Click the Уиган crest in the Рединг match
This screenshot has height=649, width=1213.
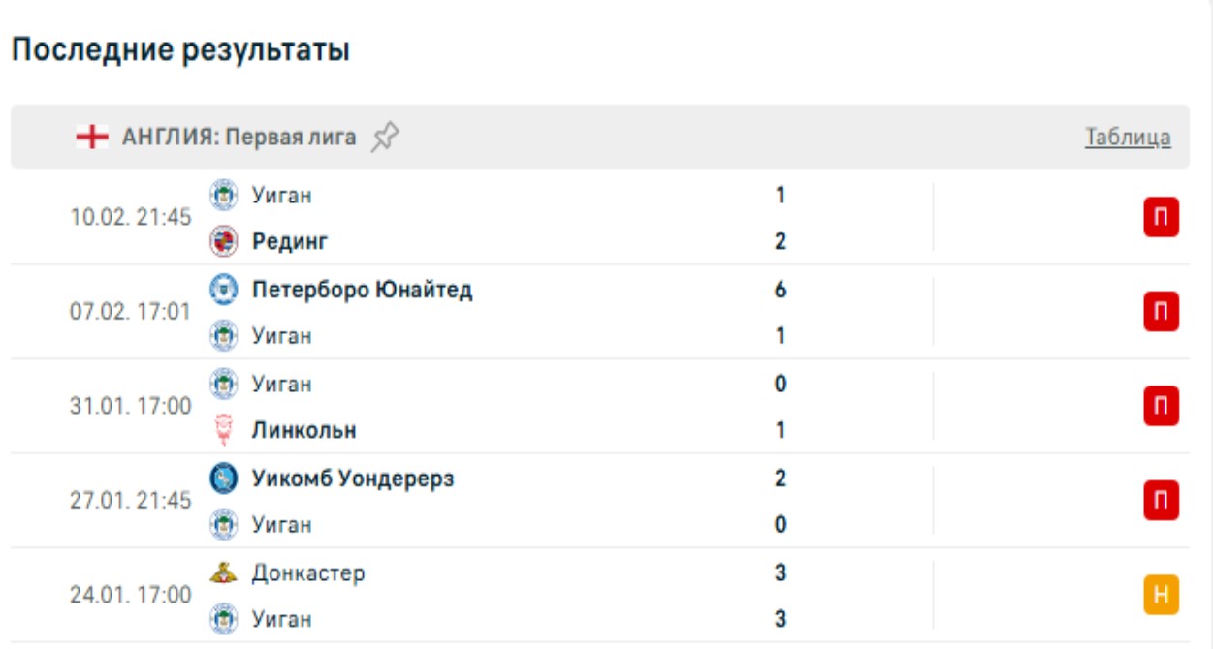(x=224, y=196)
